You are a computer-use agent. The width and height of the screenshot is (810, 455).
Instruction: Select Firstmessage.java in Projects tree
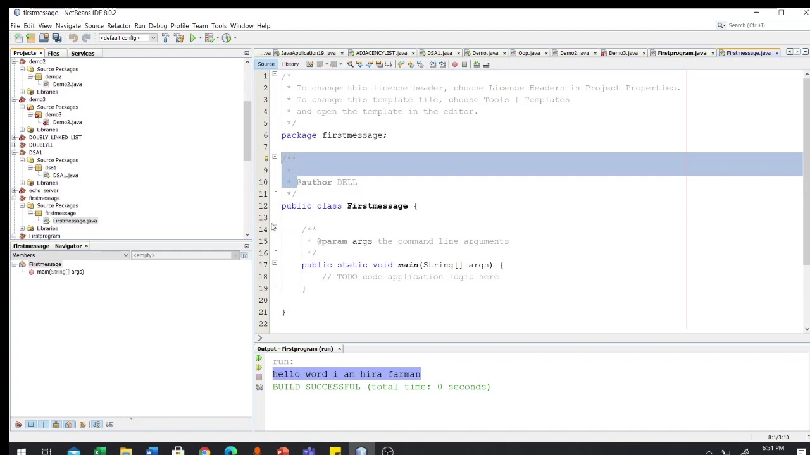tap(75, 221)
